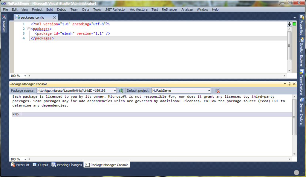Open the Project menu
The height and width of the screenshot is (177, 306).
[x=37, y=10]
